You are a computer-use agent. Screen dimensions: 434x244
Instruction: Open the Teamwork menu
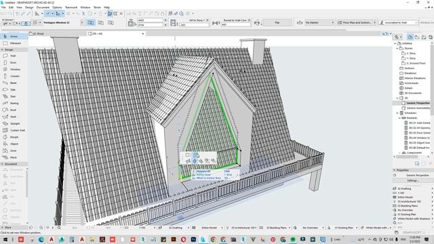(71, 7)
